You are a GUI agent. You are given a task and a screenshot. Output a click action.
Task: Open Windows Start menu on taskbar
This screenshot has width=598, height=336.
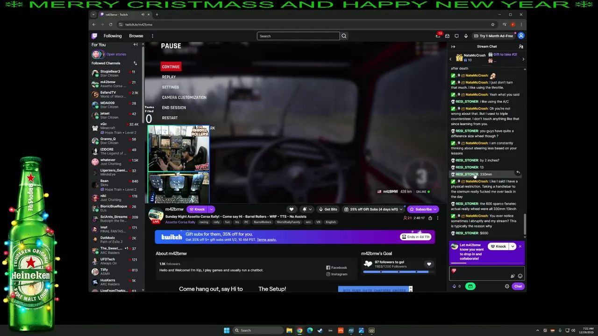click(x=227, y=330)
